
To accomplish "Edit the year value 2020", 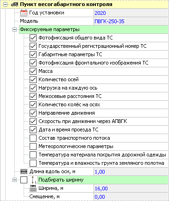I will pyautogui.click(x=131, y=13).
